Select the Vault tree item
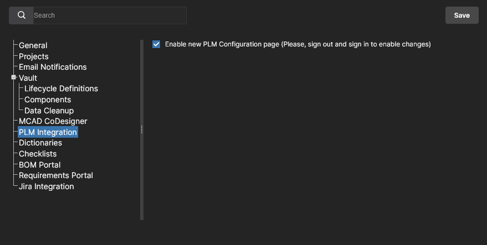 tap(28, 78)
